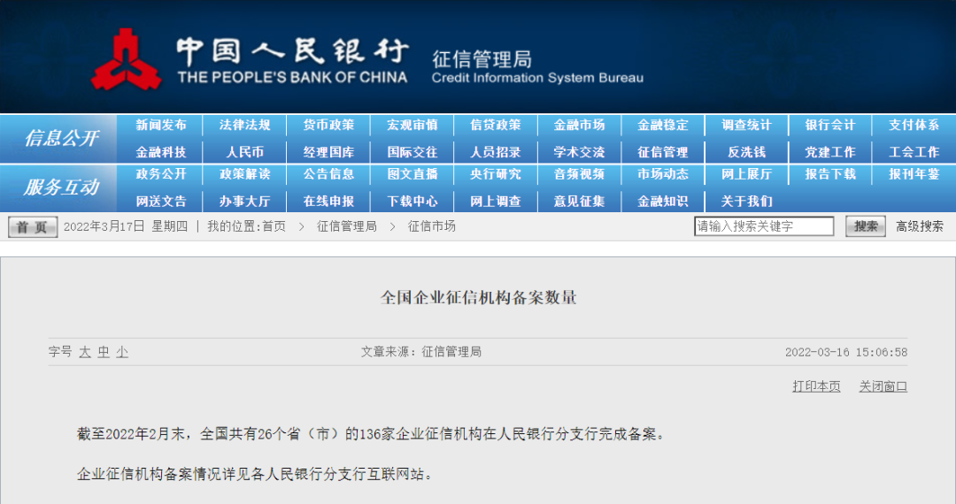Open the 公告信息 section
Screen dimensions: 956x504
328,174
